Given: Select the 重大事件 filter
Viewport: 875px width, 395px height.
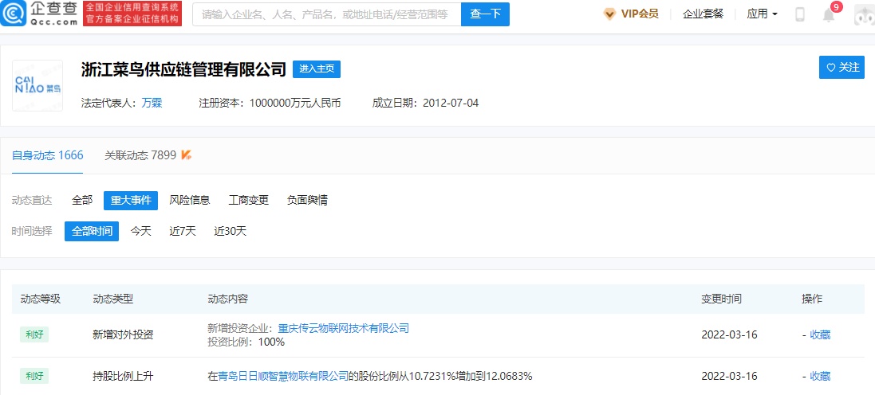Looking at the screenshot, I should point(131,201).
